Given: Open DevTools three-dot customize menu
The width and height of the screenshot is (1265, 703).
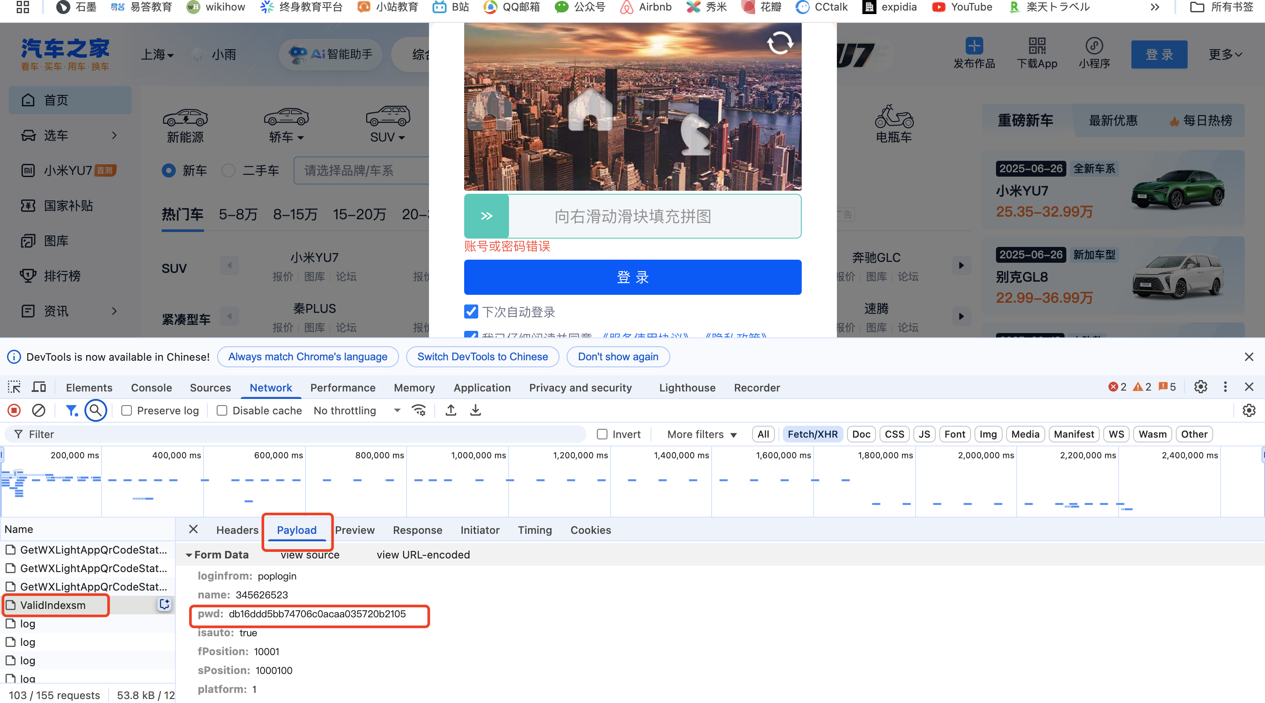Looking at the screenshot, I should point(1225,387).
